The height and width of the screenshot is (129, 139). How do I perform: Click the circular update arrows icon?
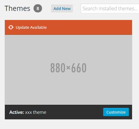pos(11,27)
